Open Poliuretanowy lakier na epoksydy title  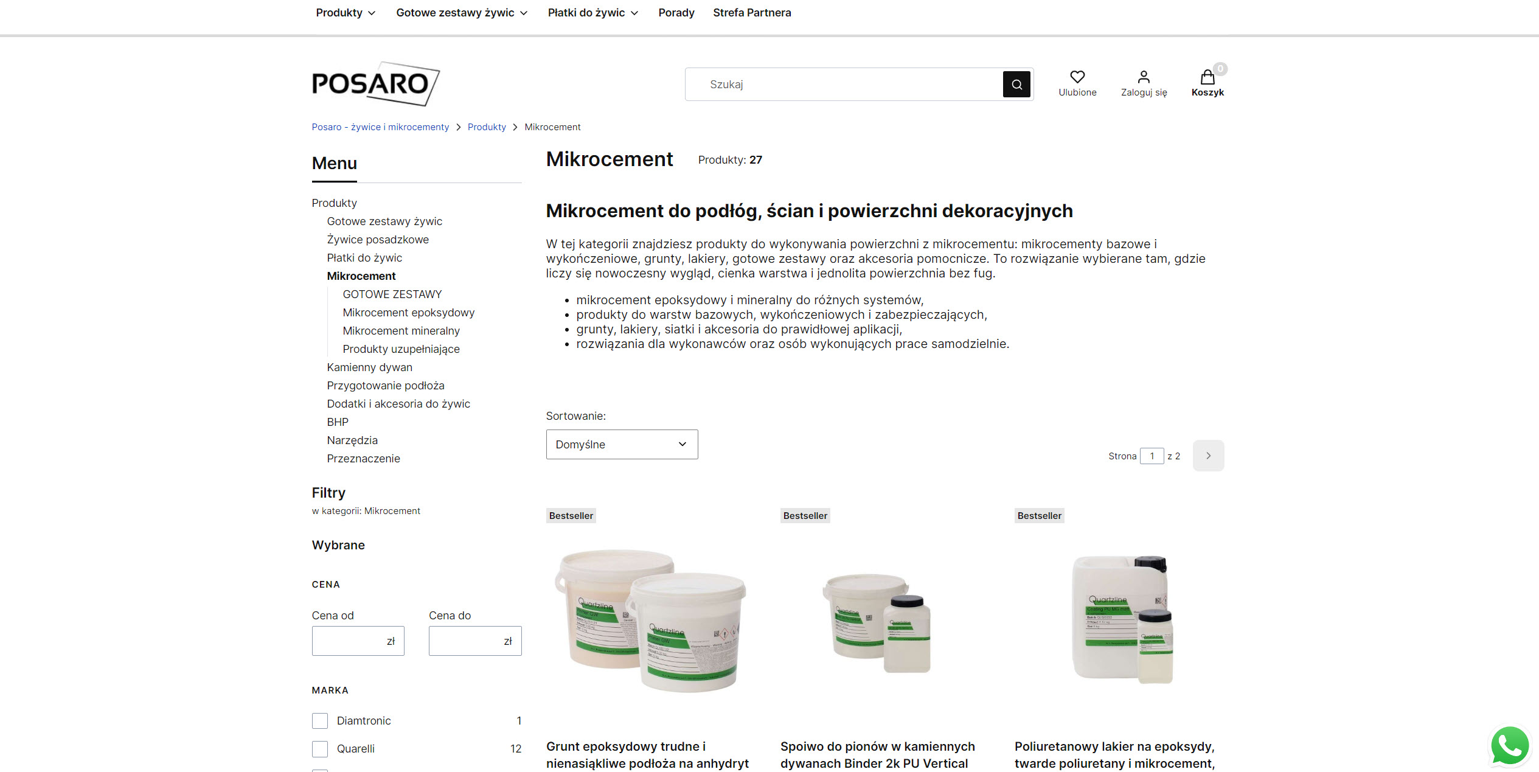(x=1114, y=755)
